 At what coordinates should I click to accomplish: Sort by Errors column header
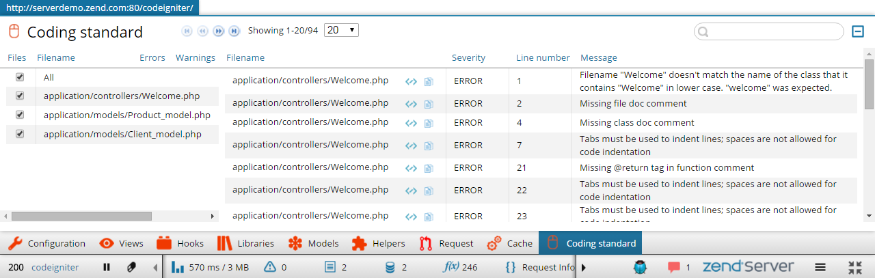click(152, 58)
